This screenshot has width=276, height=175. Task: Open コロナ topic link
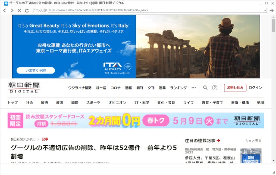pyautogui.click(x=116, y=88)
